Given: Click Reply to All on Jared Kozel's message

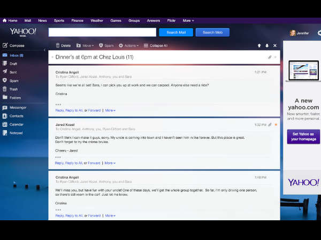Looking at the screenshot, I should point(74,163).
